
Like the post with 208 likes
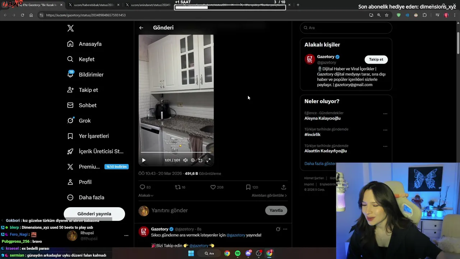[217, 187]
